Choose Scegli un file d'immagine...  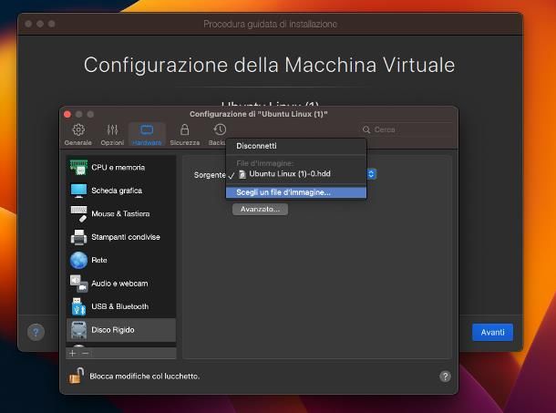295,192
